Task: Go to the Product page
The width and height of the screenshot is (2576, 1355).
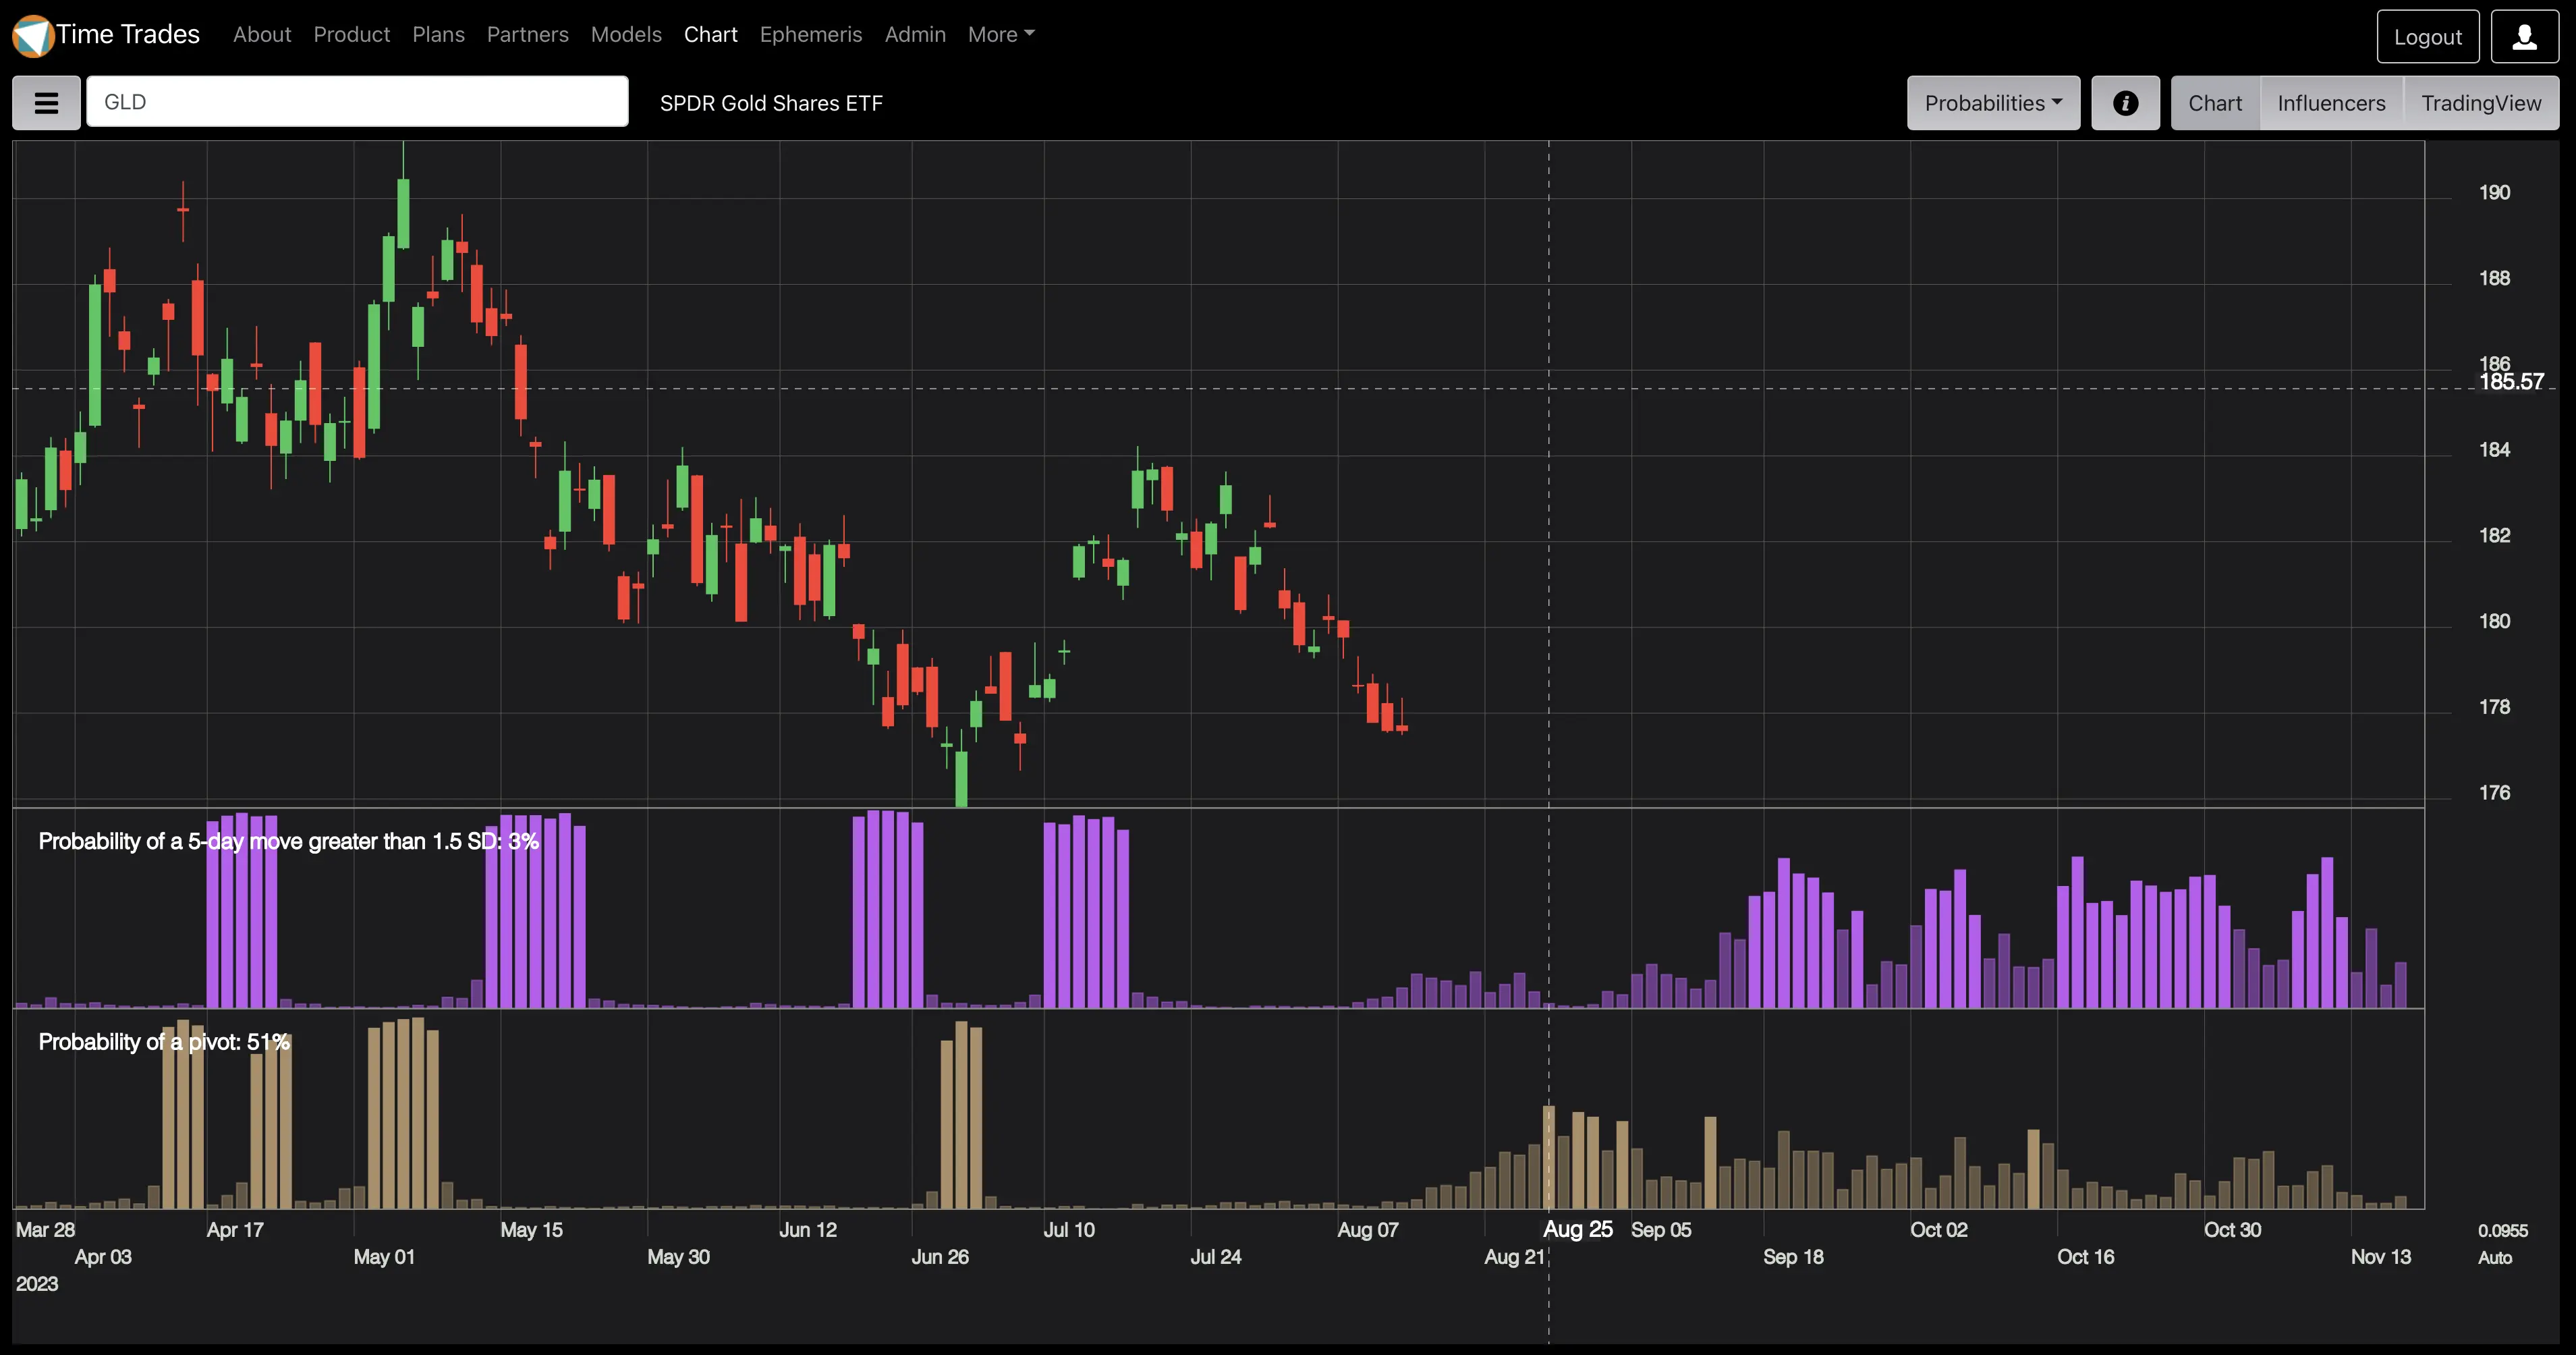Action: pyautogui.click(x=352, y=34)
